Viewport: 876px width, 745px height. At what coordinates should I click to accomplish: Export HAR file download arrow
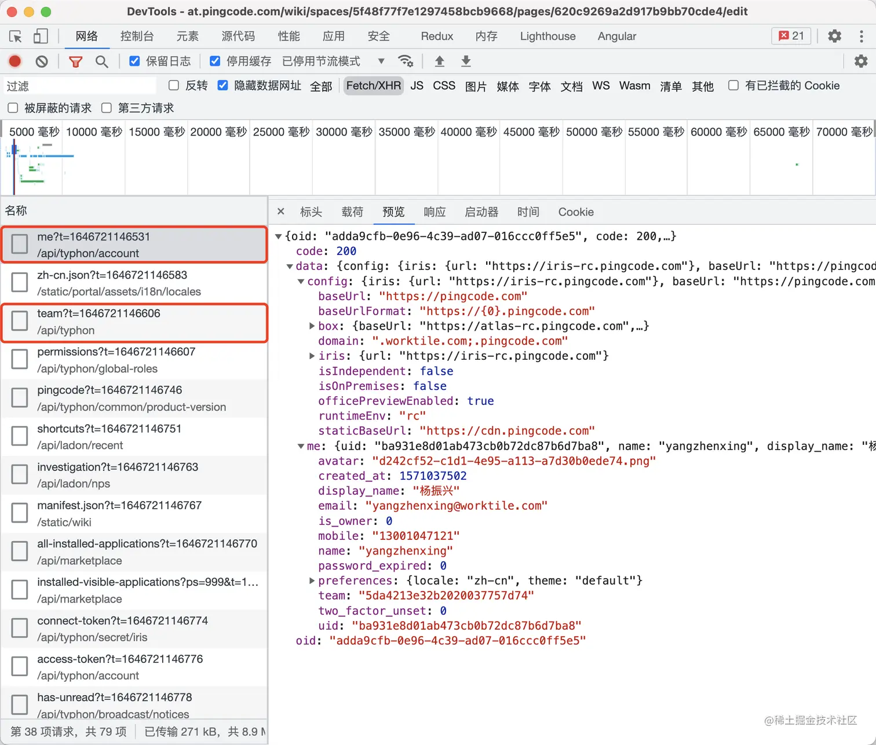(x=466, y=61)
